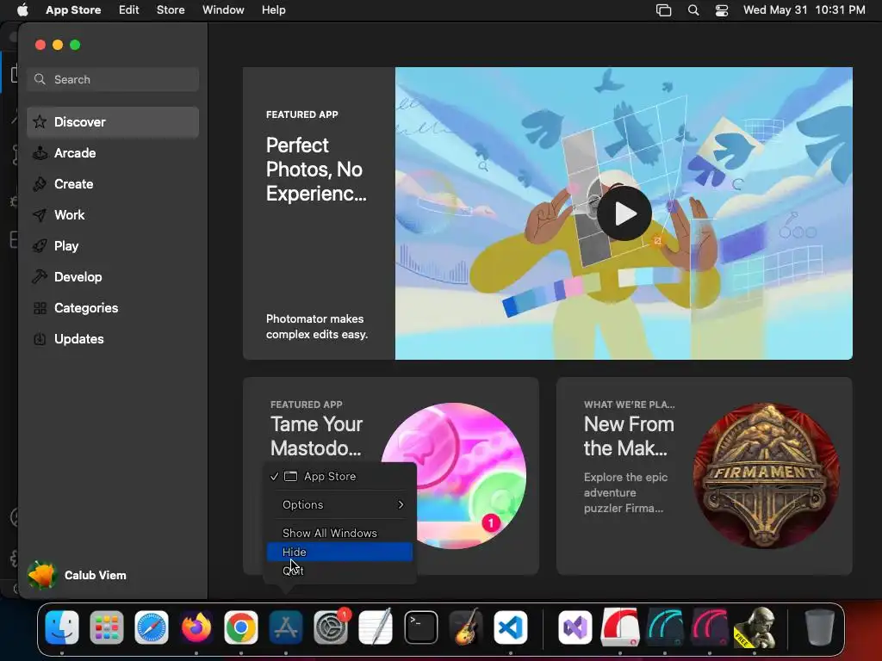Open Calub Viem account profile
The width and height of the screenshot is (882, 661).
77,575
